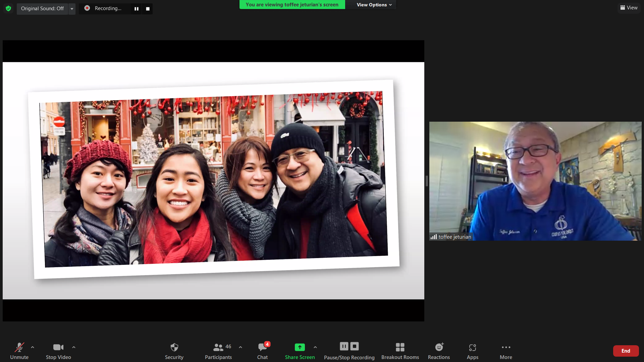Expand audio settings caret next to Unmute

(33, 347)
